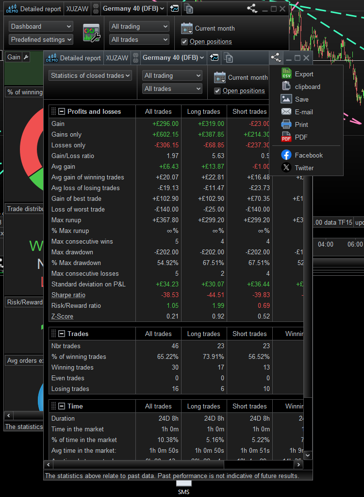
Task: Click Open positions link in back window
Action: (211, 42)
